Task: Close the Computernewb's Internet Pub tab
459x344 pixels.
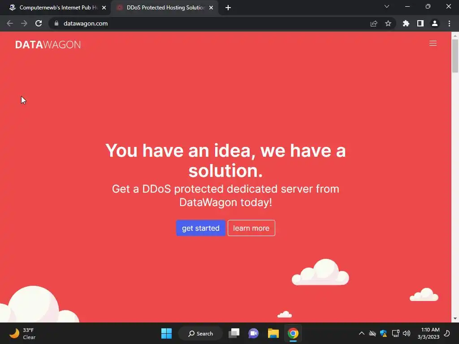Action: pos(104,8)
